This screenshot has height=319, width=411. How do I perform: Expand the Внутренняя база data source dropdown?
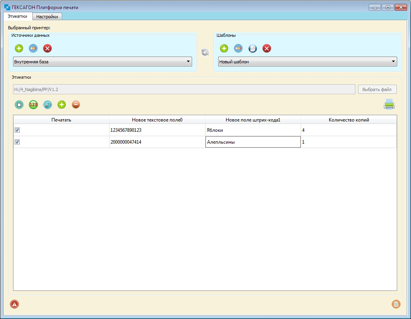102,62
